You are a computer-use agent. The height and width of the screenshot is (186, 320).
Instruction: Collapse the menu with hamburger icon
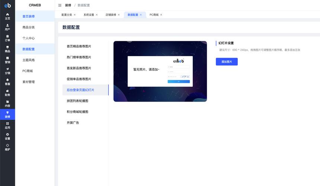(x=60, y=5)
